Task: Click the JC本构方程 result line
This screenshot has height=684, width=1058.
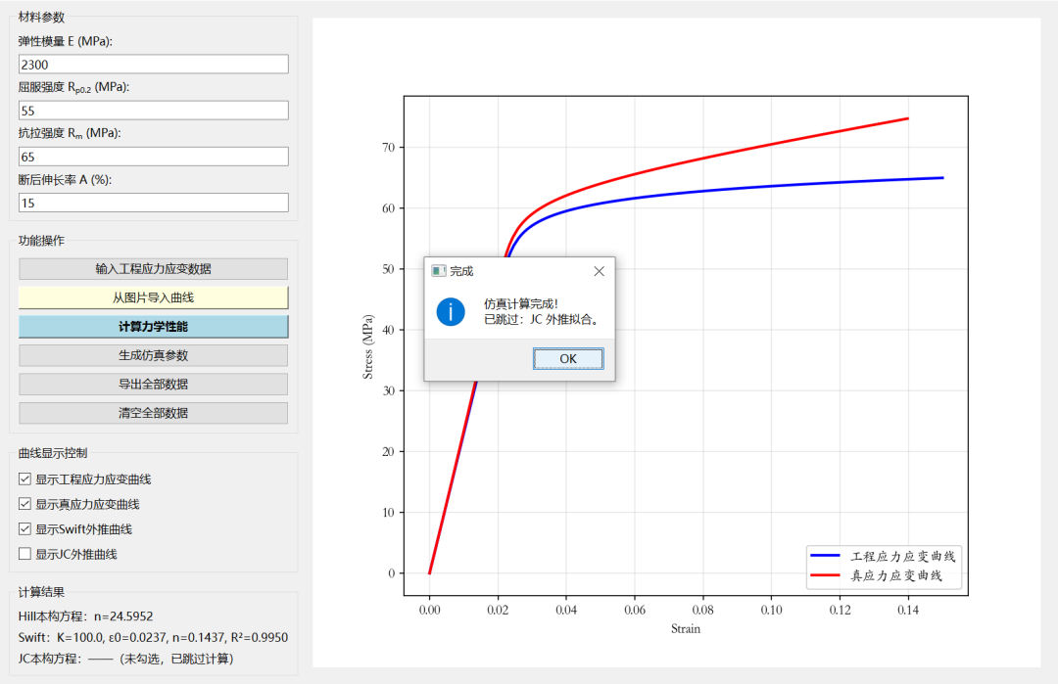Action: pos(126,659)
